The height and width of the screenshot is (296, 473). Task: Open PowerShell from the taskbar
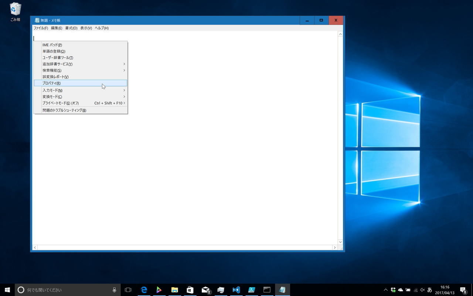pos(252,290)
